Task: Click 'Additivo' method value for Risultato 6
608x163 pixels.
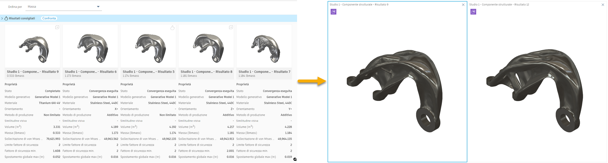Action: click(x=112, y=115)
